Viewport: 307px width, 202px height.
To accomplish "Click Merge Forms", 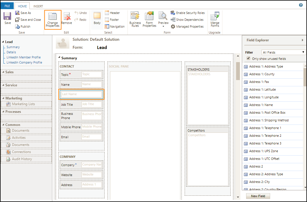I will tap(215, 19).
